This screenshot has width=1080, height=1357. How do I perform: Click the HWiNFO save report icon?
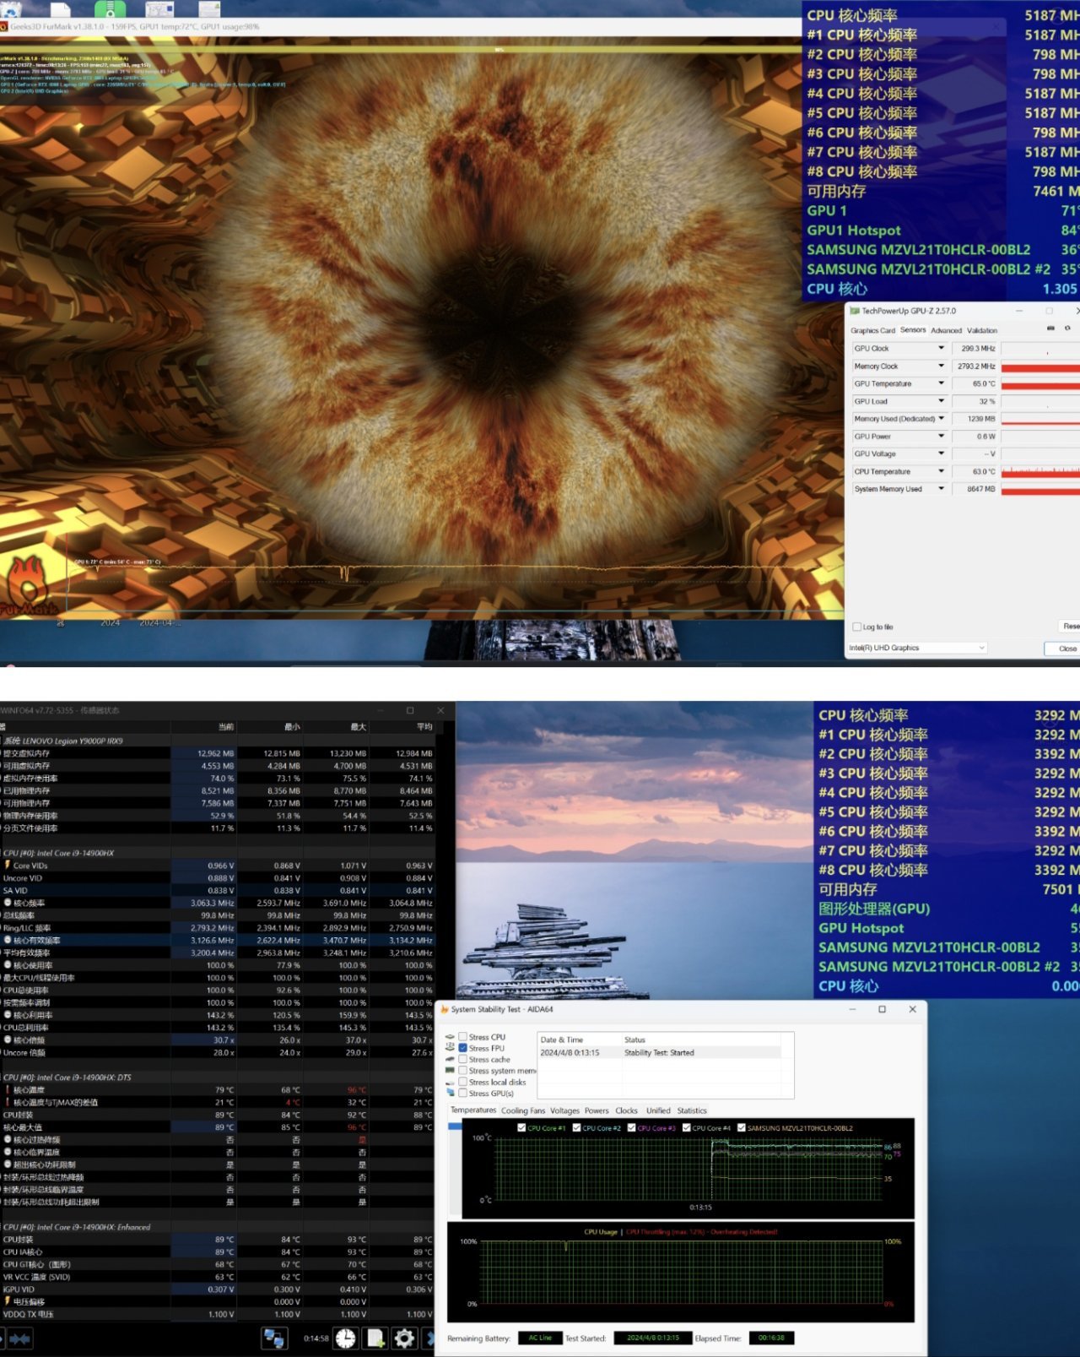point(375,1338)
